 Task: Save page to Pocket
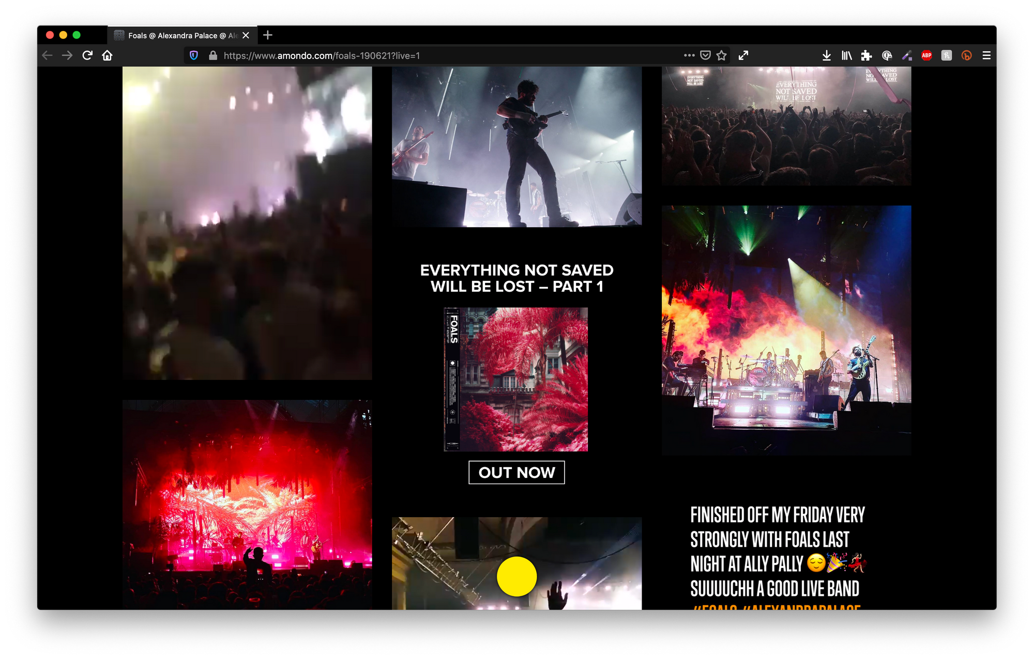[705, 55]
